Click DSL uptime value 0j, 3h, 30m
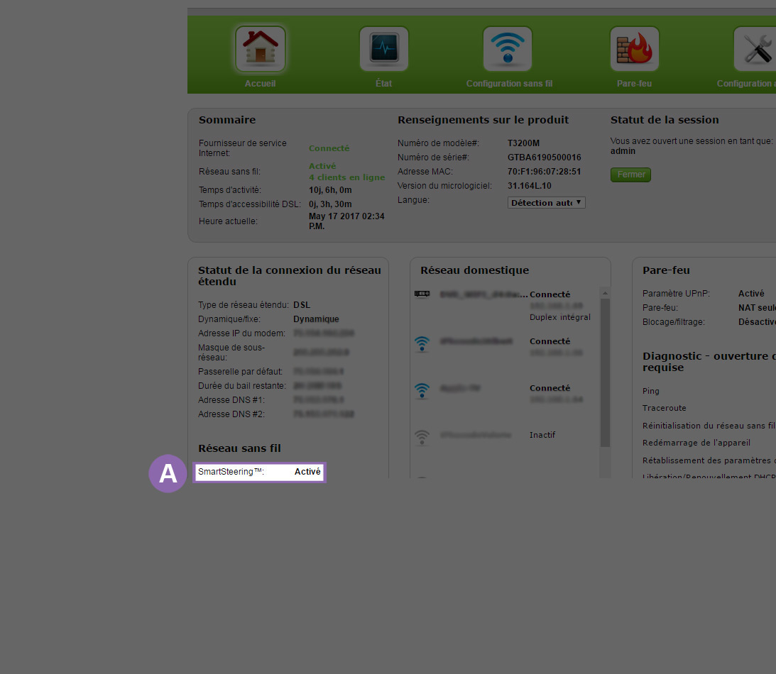Viewport: 776px width, 674px height. coord(330,204)
